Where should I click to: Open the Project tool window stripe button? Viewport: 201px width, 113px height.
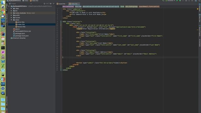7,7
